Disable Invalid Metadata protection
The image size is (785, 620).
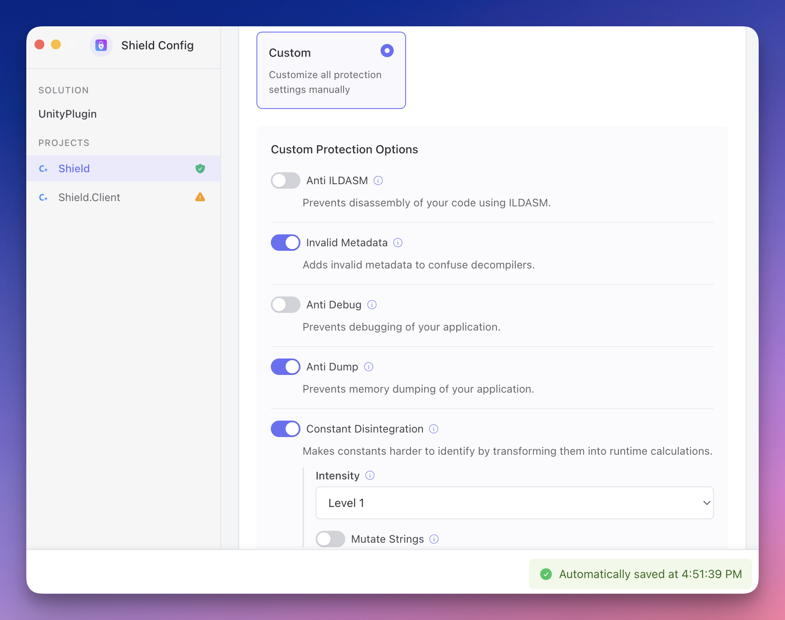(x=285, y=243)
